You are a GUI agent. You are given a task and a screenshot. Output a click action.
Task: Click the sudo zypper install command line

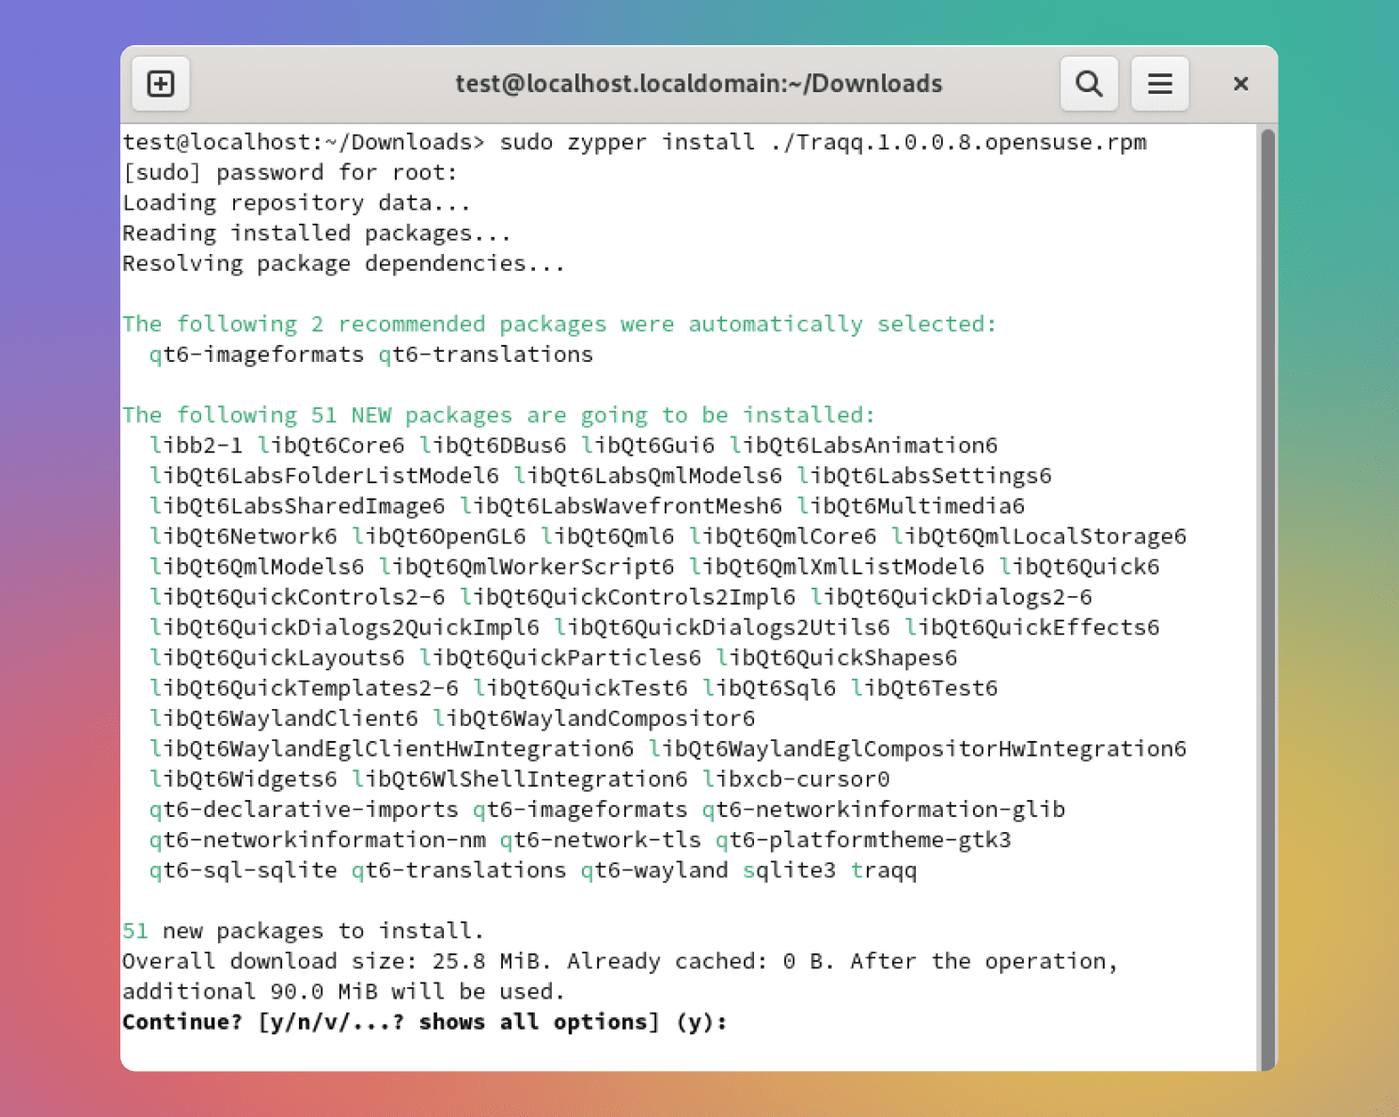coord(635,142)
